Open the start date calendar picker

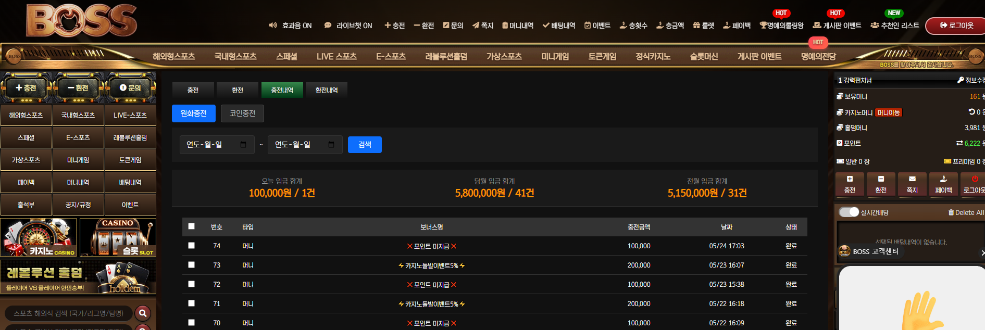click(243, 145)
